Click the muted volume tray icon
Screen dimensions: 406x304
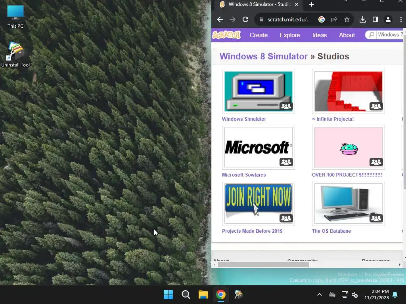355,294
